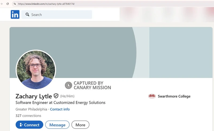This screenshot has width=214, height=131.
Task: Click the search magnifier icon
Action: coord(28,14)
